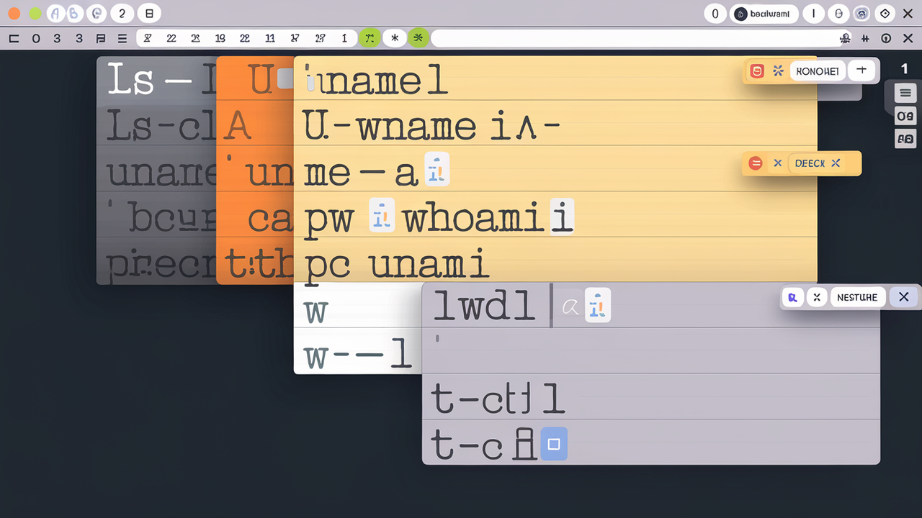This screenshot has height=518, width=922.
Task: Click the NESTUHE label button
Action: pos(857,296)
